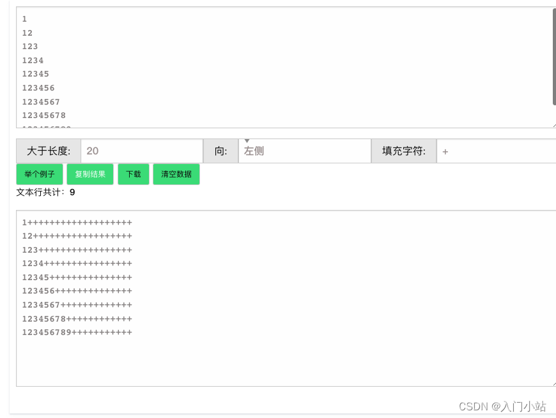The height and width of the screenshot is (418, 556).
Task: Click the 举个例子 button
Action: pos(39,174)
